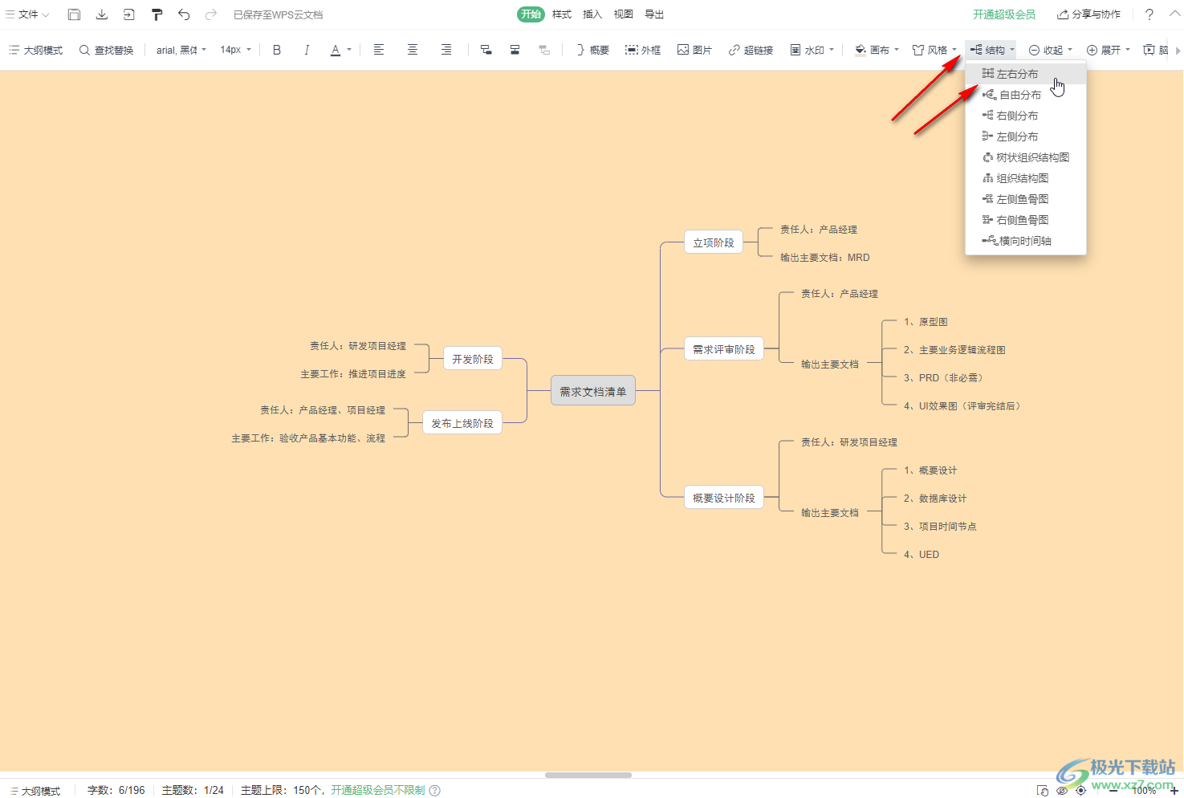Toggle italic formatting
The image size is (1184, 798).
[307, 50]
